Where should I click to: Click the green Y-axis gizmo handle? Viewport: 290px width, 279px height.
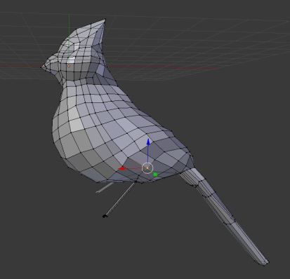155,175
